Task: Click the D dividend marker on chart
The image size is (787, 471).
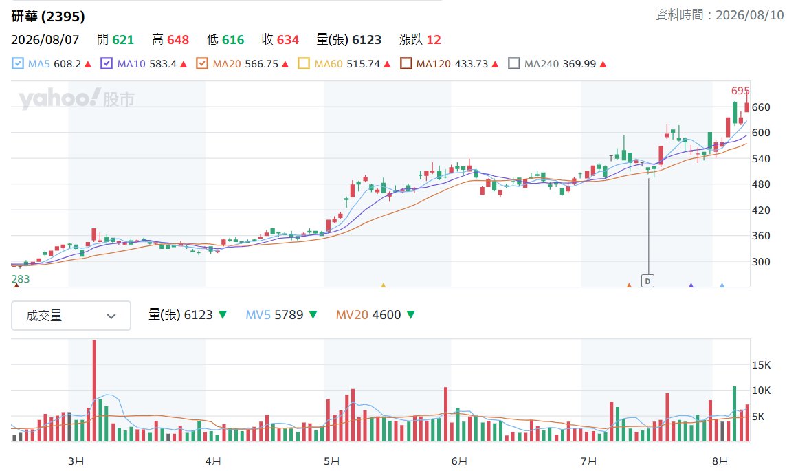Action: point(648,281)
